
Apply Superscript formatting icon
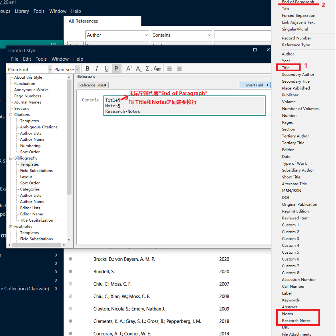[x=129, y=69]
